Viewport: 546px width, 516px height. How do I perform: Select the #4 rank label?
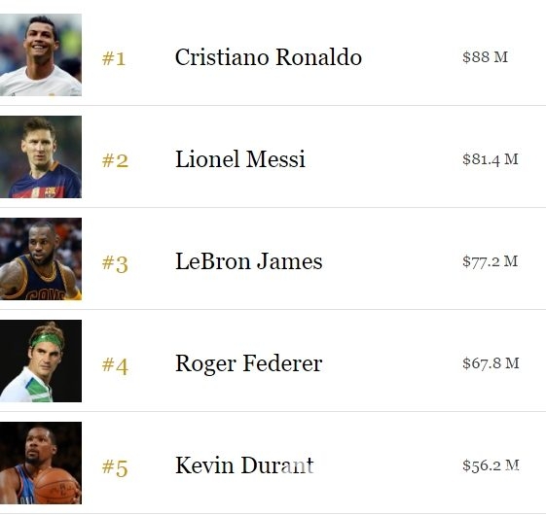pos(115,365)
